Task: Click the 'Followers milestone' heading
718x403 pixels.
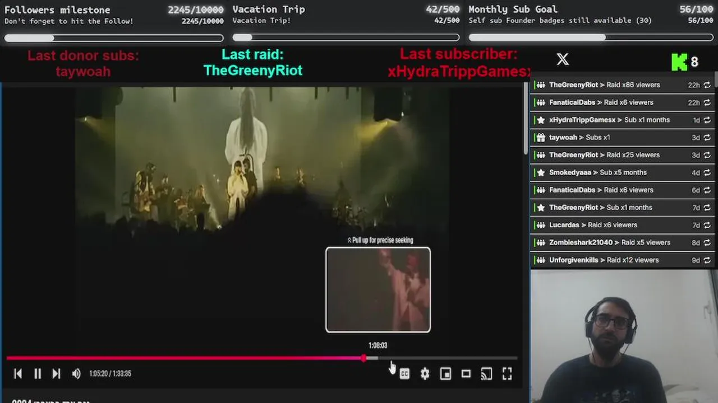Action: coord(57,10)
